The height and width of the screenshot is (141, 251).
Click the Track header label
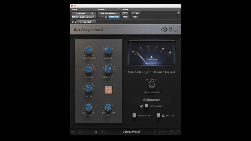click(75, 9)
